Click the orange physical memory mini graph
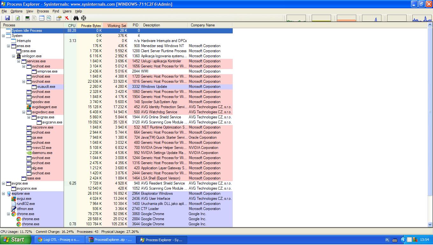The image size is (433, 245). coord(347,18)
